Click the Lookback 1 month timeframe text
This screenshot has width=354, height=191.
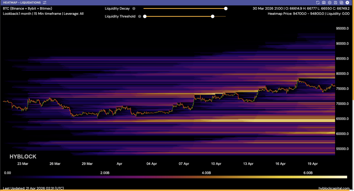pos(43,14)
